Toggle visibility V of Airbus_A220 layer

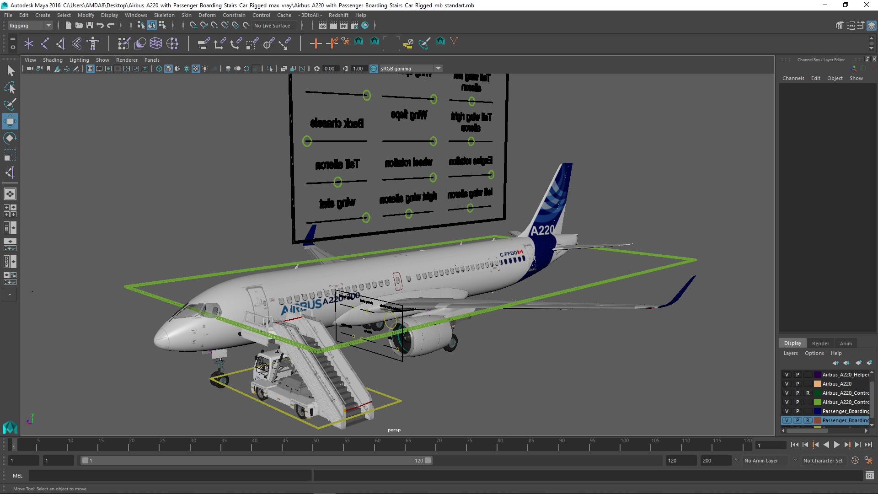(x=787, y=384)
